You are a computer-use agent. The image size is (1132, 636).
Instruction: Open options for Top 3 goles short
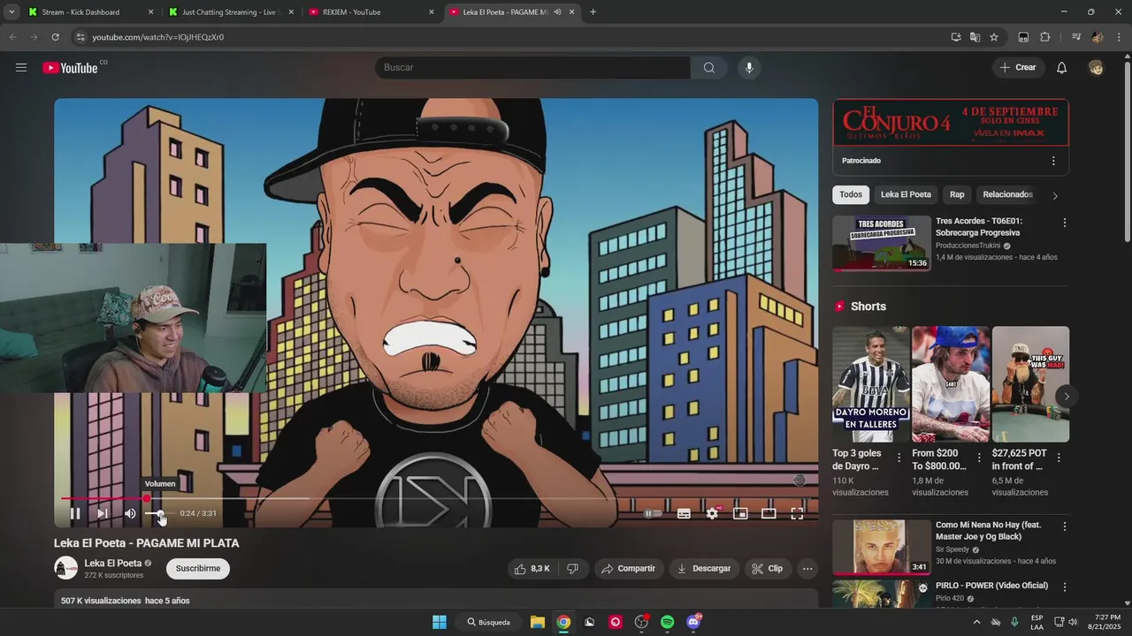tap(899, 458)
